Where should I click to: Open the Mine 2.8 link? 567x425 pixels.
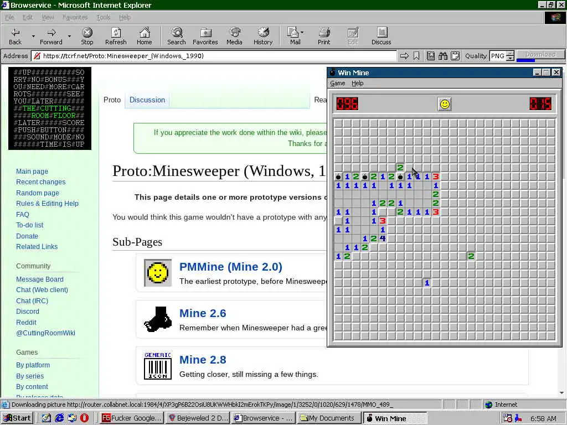203,360
